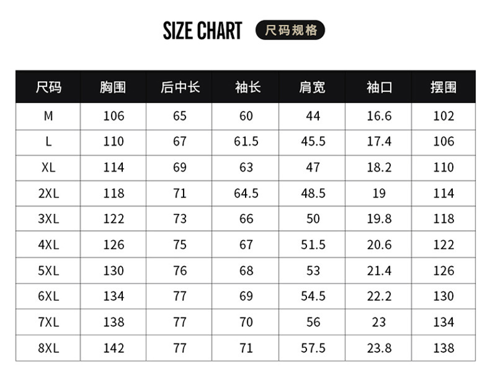Select the 肩宽 column header
This screenshot has height=377, width=490.
313,87
